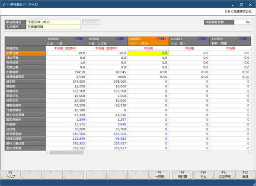
Task: Select employee 100004 column header
Action: click(230, 41)
